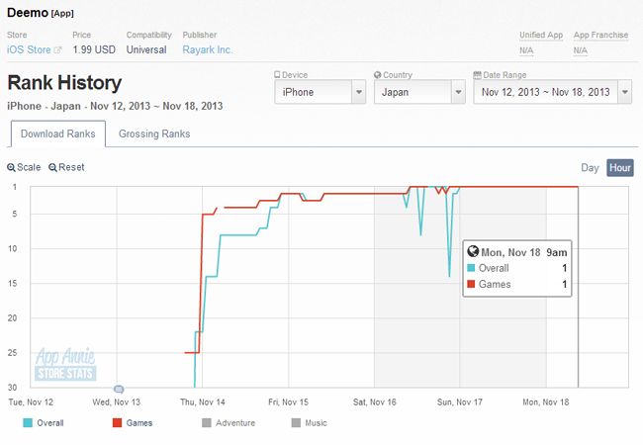This screenshot has height=445, width=643.
Task: Switch chart granularity to Day
Action: tap(590, 168)
